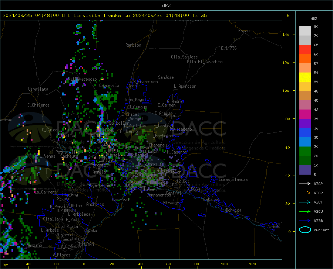The image size is (333, 269).
Task: Click the 'L_Vegas' map label
Action: coord(47,156)
